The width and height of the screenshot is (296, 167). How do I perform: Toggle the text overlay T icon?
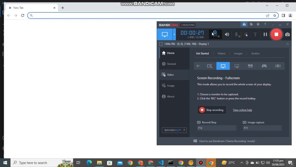tap(255, 34)
